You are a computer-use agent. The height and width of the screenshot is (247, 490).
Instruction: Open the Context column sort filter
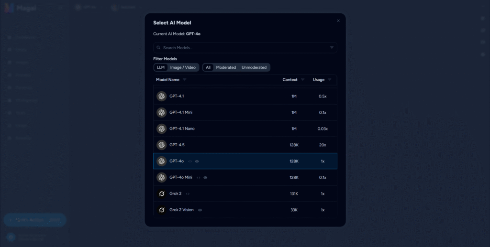pyautogui.click(x=302, y=80)
